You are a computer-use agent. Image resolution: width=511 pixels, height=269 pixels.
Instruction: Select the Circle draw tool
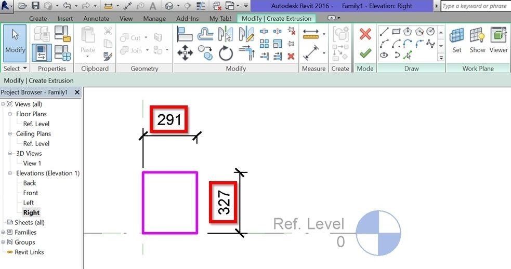(x=430, y=32)
